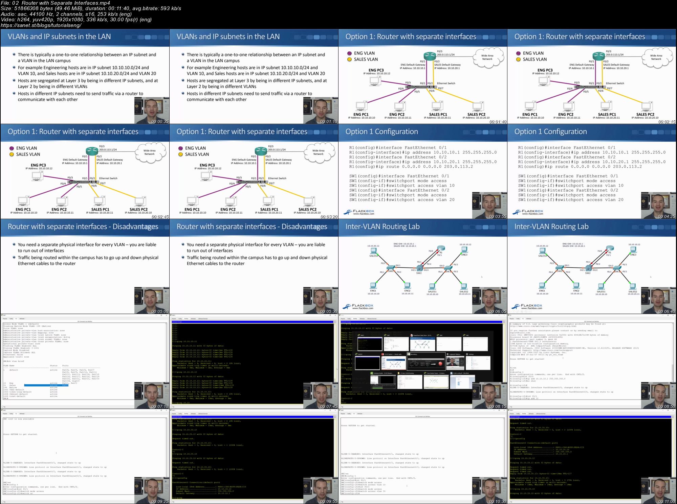
Task: Click the R1 router icon in 00:06:05 lab frame
Action: (440, 248)
